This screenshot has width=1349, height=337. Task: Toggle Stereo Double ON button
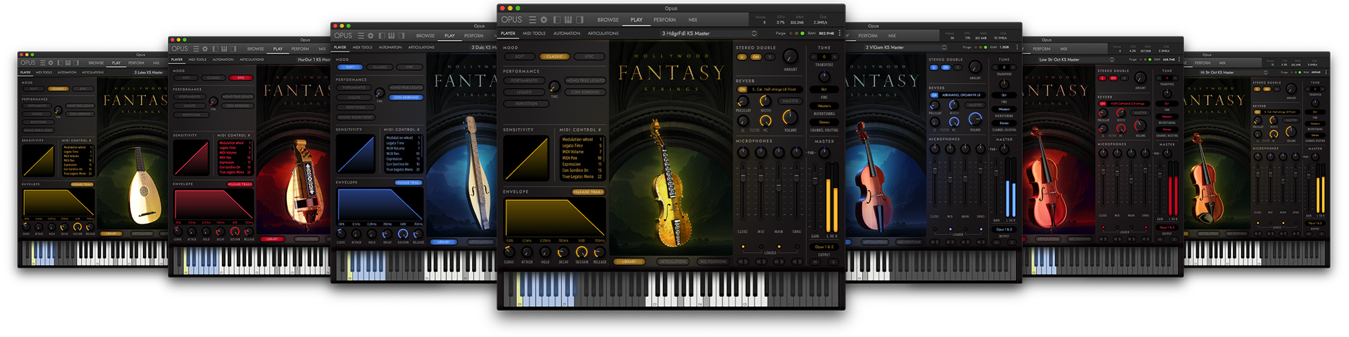(x=755, y=57)
